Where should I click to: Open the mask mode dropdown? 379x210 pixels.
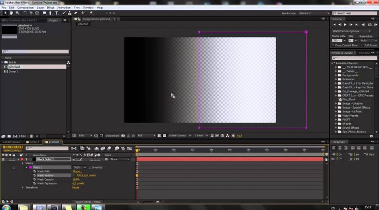(x=80, y=167)
